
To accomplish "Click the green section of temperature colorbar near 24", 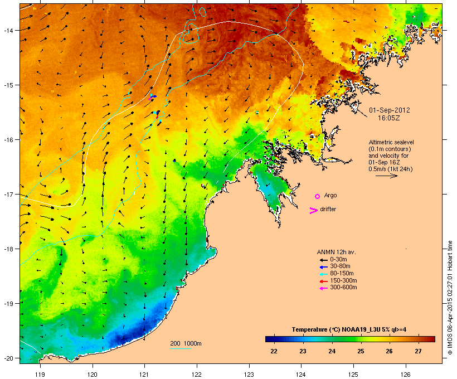I will coord(332,339).
